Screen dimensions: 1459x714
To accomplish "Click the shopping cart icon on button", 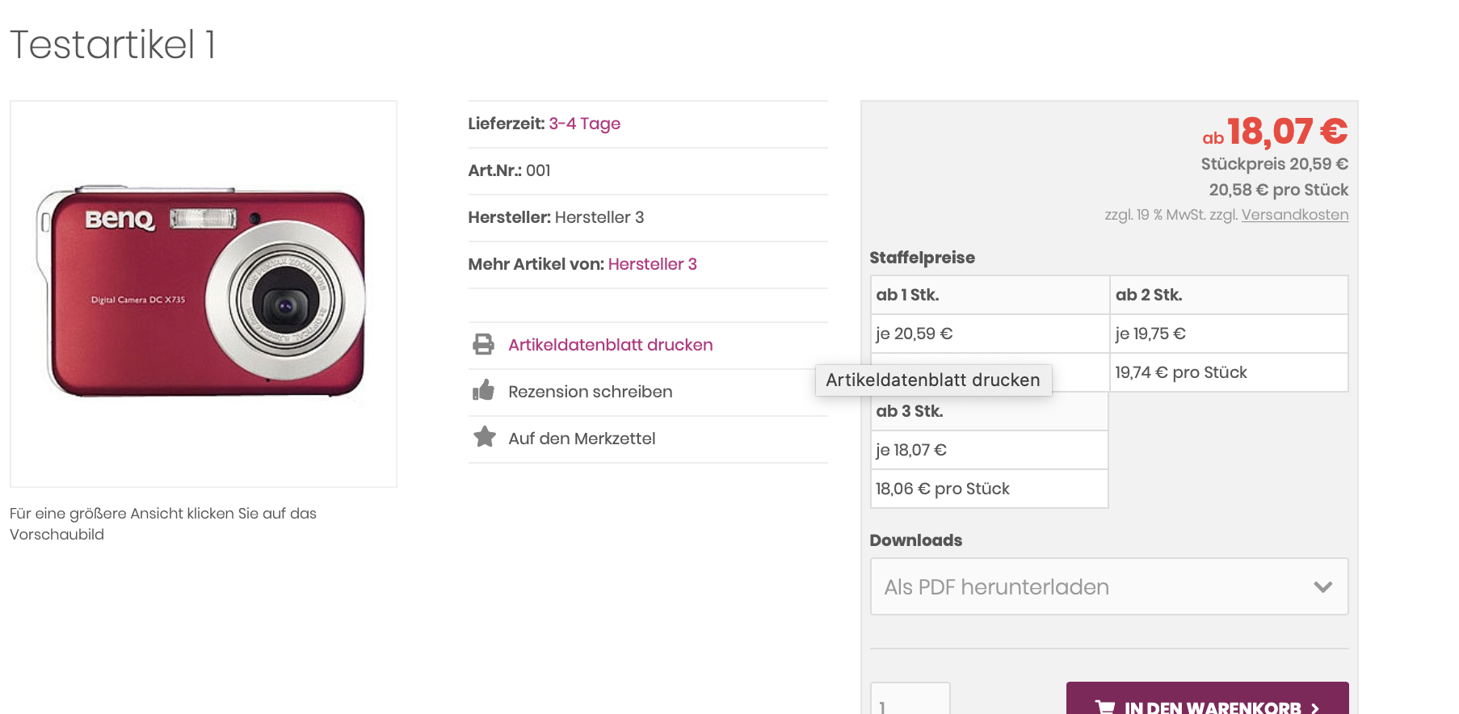I will 1104,708.
